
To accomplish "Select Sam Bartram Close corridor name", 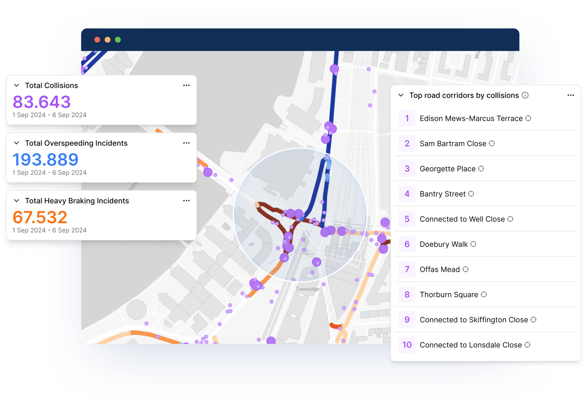I will [453, 144].
